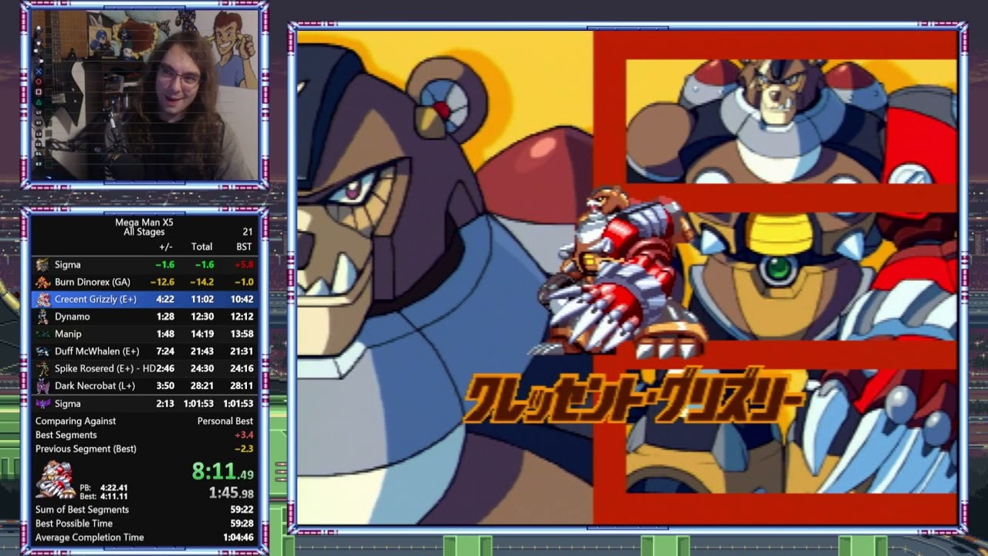The width and height of the screenshot is (988, 556).
Task: Click the -12.6 delta for Burn Dinorex
Action: tap(162, 282)
